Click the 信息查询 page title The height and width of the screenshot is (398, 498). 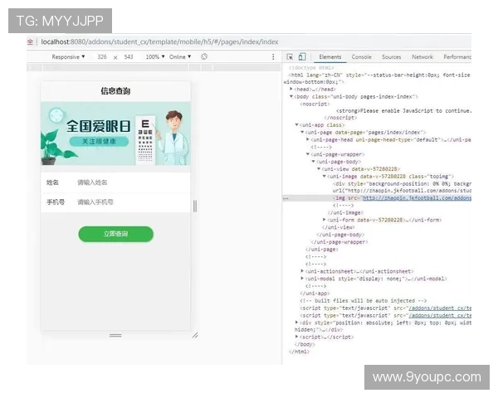(x=115, y=91)
